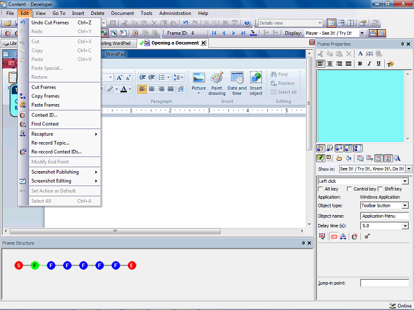Open the Left click action dropdown
The height and width of the screenshot is (310, 414).
[x=405, y=181]
